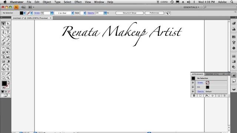Swap fill and stroke colors arrow
Image resolution: width=237 pixels, height=133 pixels.
coord(9,82)
